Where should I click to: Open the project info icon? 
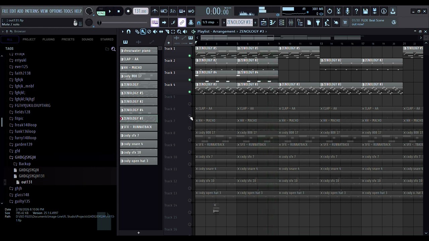coord(384,11)
